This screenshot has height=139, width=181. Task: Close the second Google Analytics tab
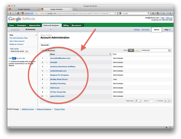tap(71, 9)
